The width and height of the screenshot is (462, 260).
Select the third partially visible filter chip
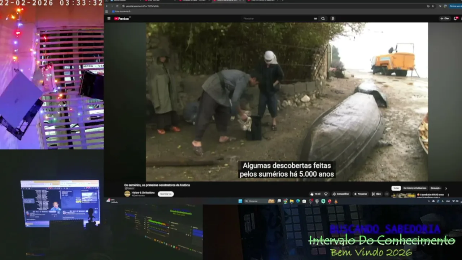(x=436, y=188)
